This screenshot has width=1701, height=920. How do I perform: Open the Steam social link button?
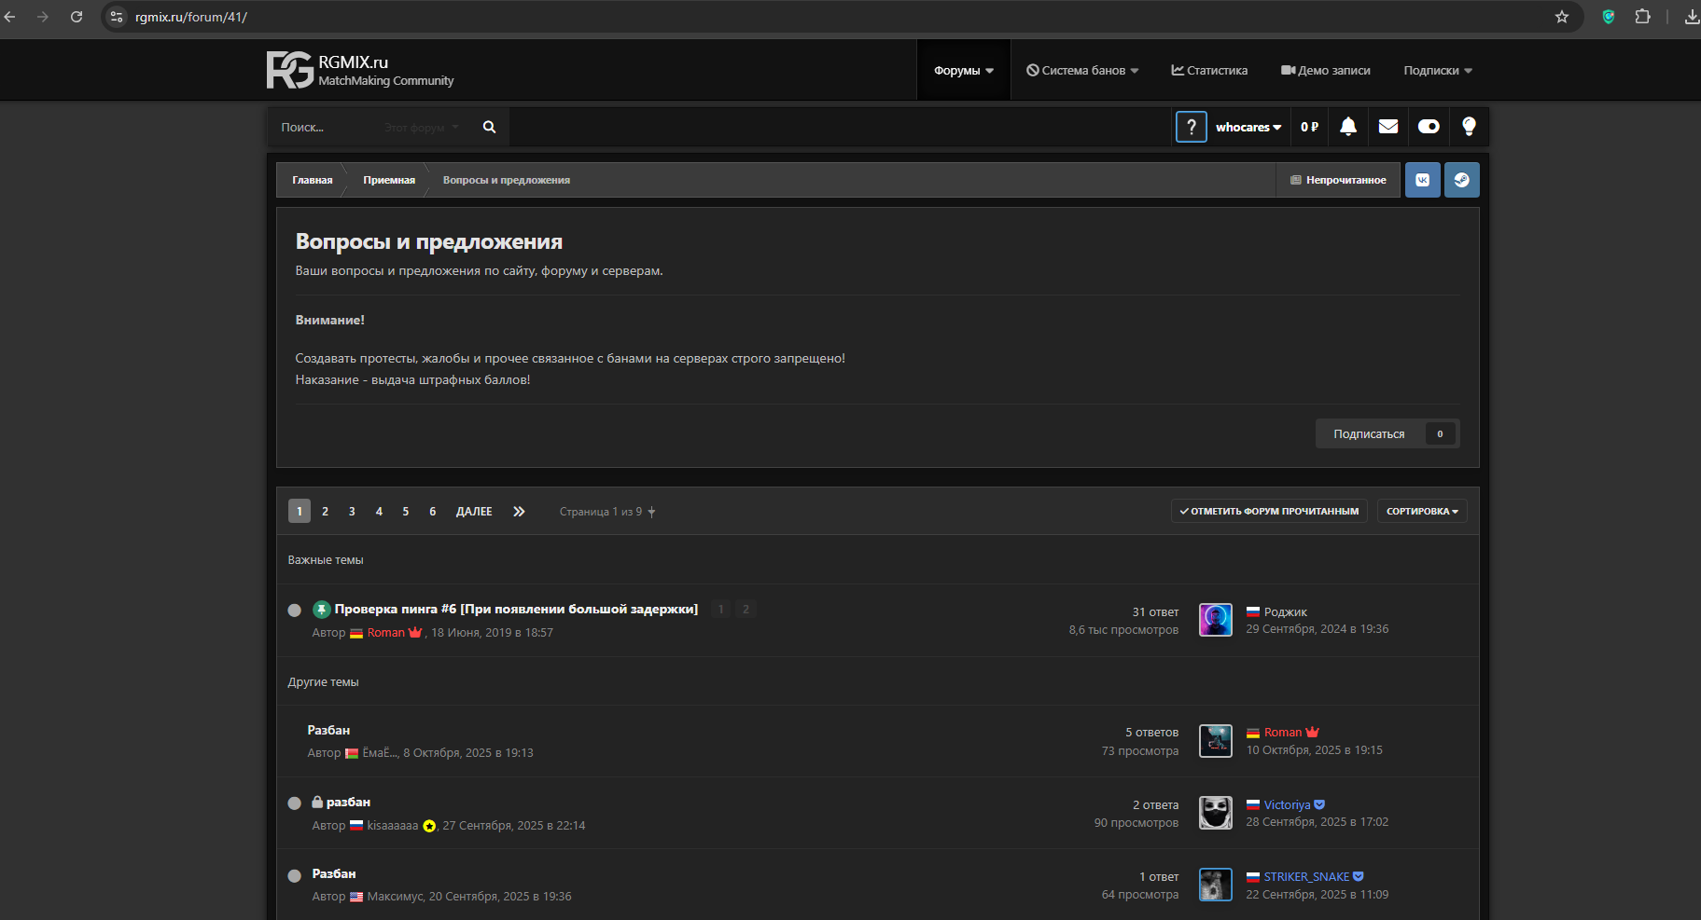[1461, 180]
